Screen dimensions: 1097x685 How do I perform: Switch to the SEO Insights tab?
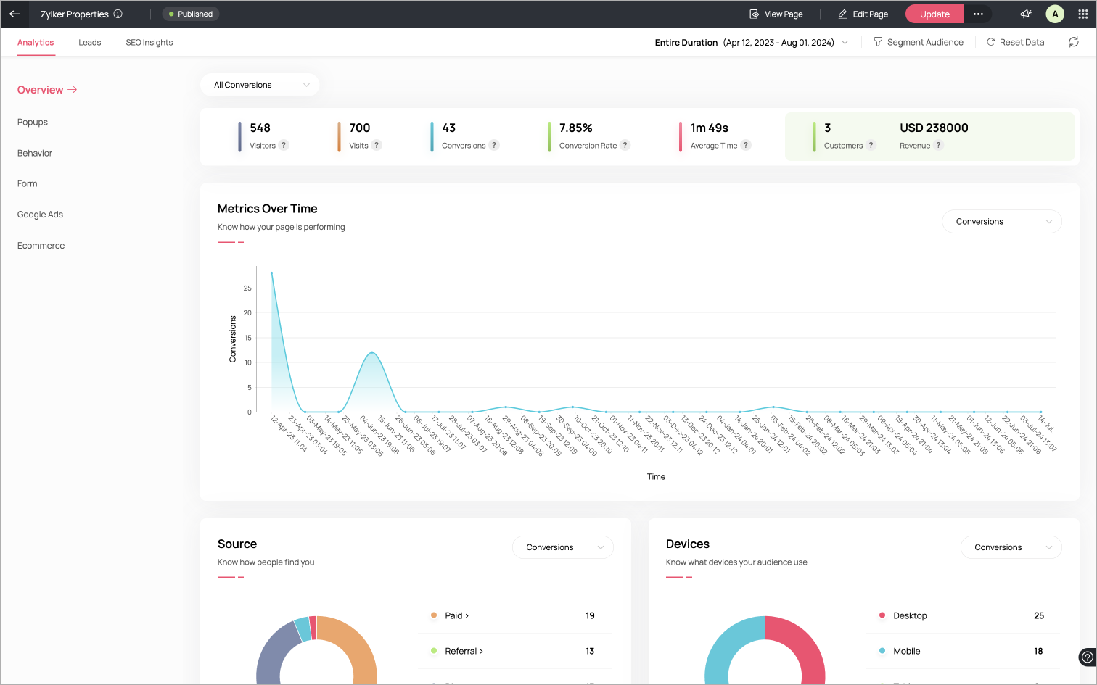[149, 43]
